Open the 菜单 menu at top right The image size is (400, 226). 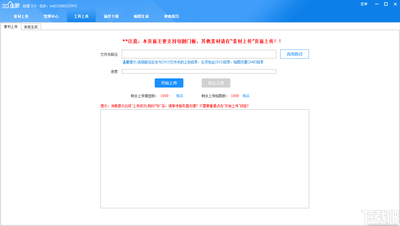(364, 4)
